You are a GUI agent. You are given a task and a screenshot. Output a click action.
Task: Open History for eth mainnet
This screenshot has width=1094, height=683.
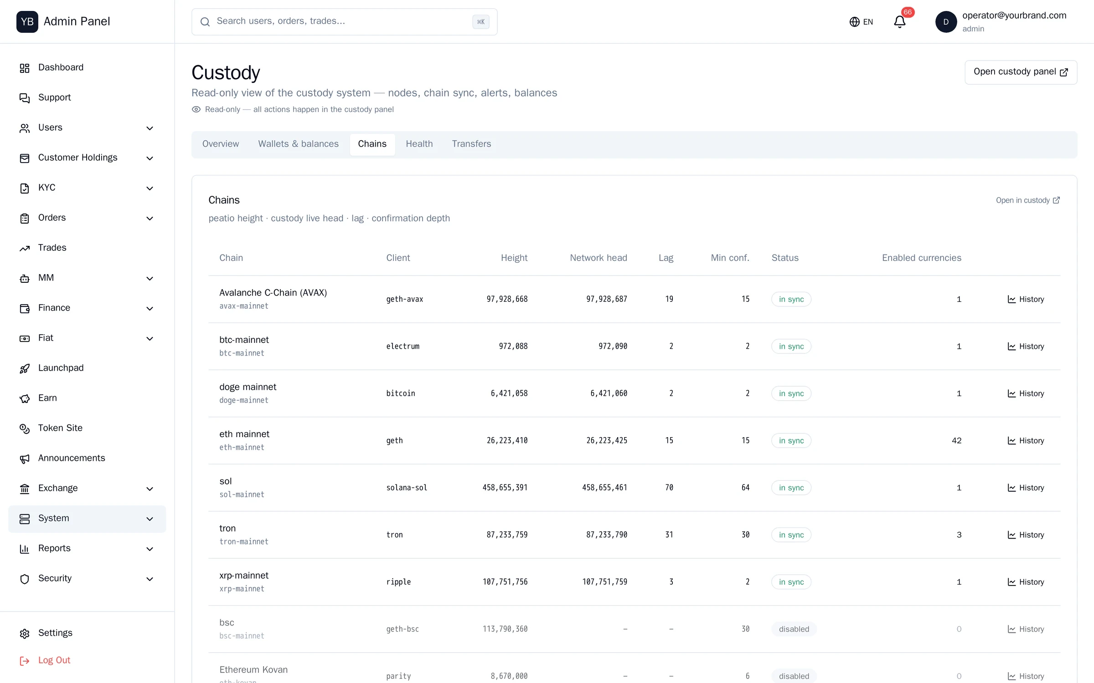tap(1026, 441)
